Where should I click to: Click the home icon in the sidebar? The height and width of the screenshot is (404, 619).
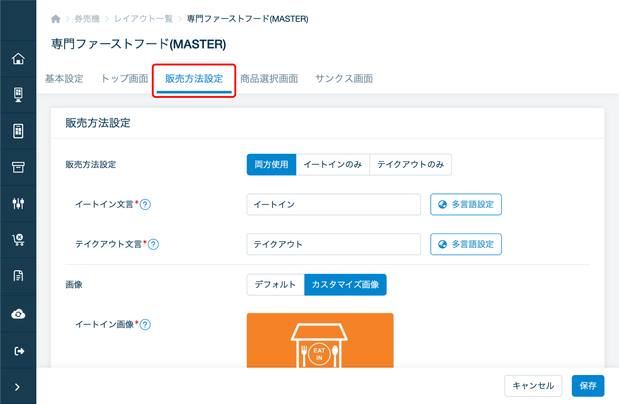coord(18,59)
